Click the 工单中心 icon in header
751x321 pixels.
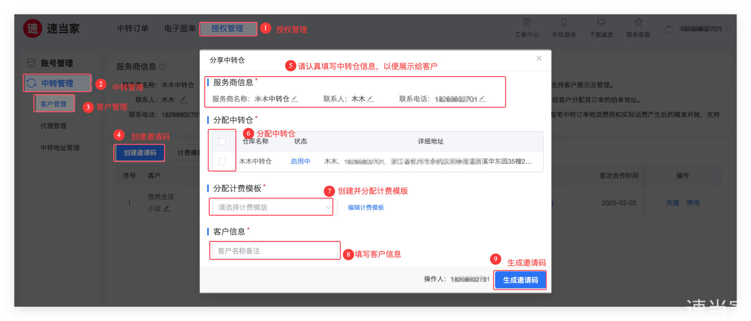pos(527,23)
